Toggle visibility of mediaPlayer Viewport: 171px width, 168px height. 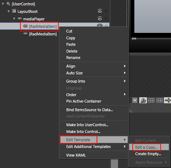(x=100, y=19)
